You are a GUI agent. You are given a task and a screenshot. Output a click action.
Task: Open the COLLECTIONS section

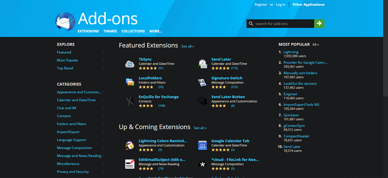[133, 31]
